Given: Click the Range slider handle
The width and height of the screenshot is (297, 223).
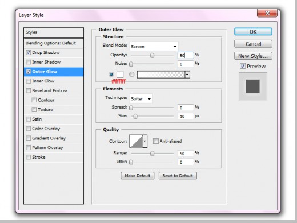Looking at the screenshot, I should (x=152, y=154).
